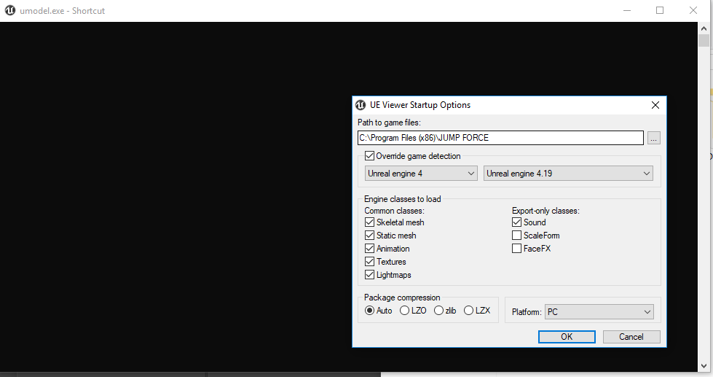Close the UE Viewer Startup Options dialog
Image resolution: width=713 pixels, height=377 pixels.
tap(655, 105)
